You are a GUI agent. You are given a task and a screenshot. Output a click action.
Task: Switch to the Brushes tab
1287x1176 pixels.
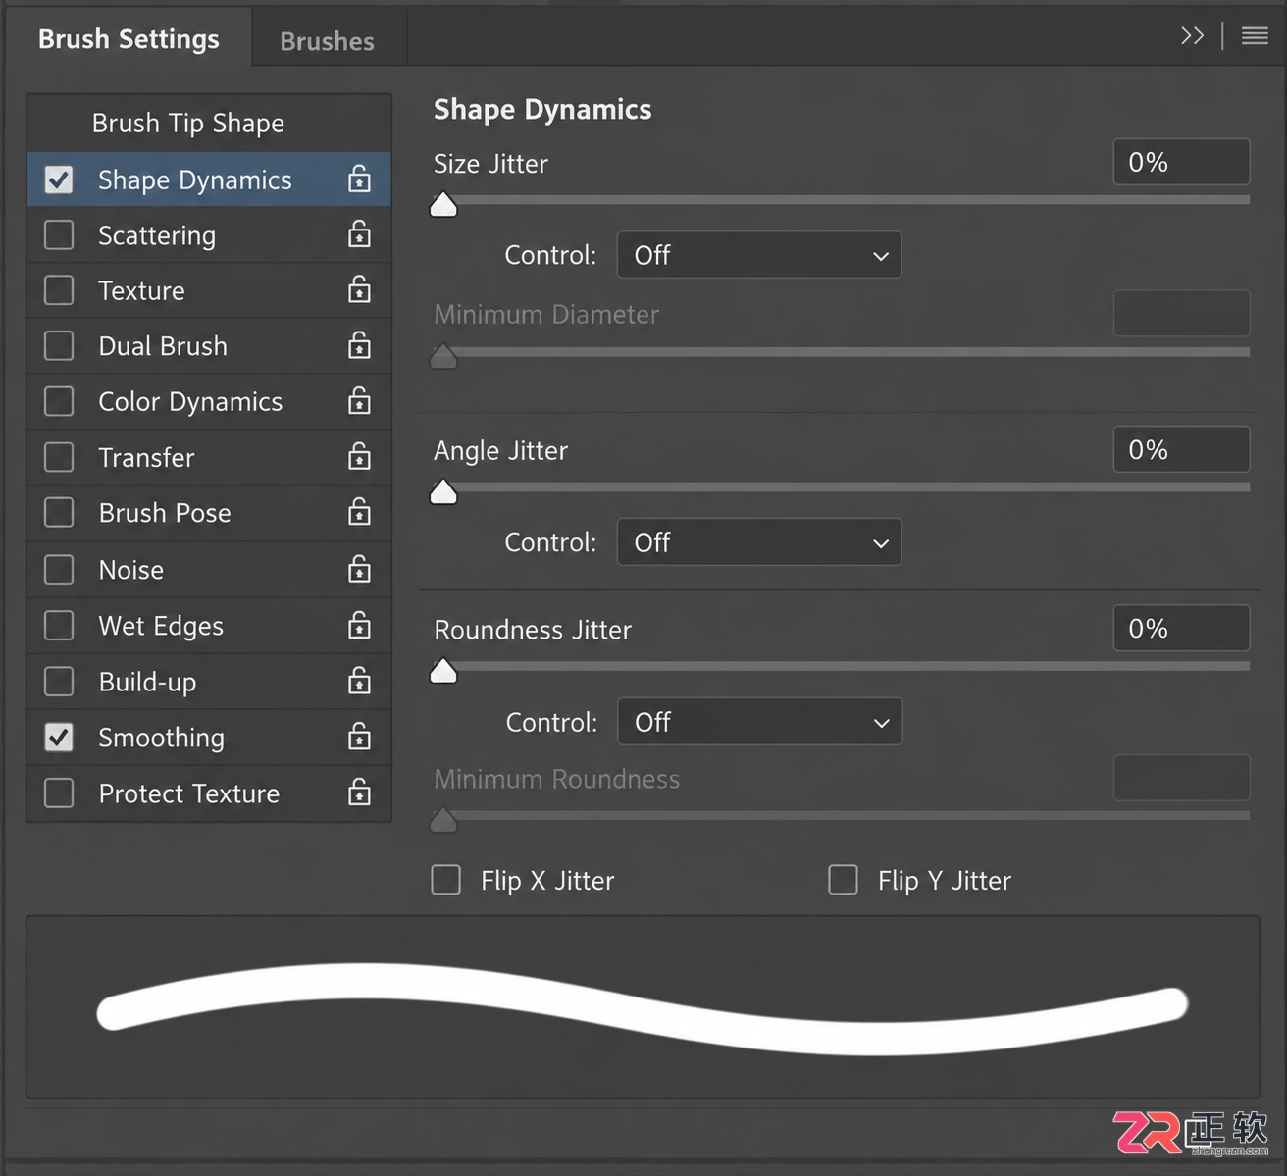click(x=327, y=41)
